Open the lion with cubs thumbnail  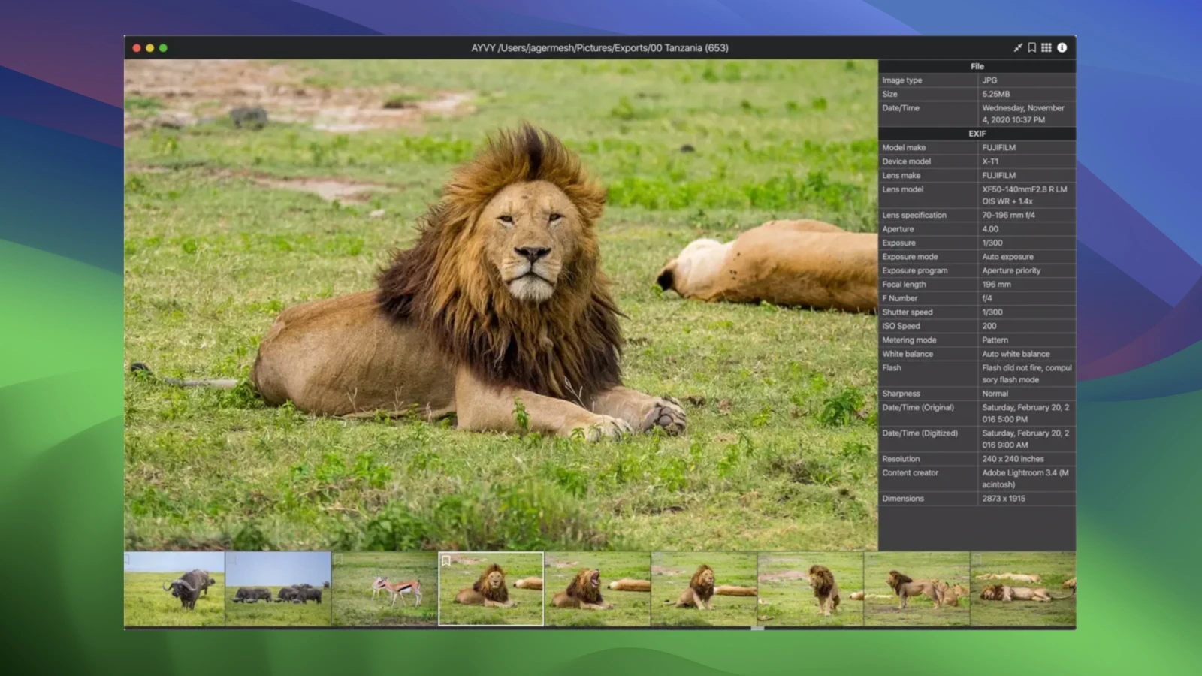[917, 590]
